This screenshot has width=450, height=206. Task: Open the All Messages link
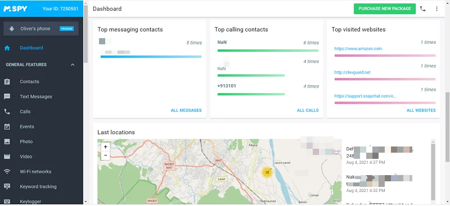point(186,111)
